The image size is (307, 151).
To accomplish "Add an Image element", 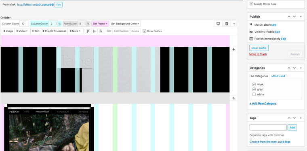I will 8,31.
